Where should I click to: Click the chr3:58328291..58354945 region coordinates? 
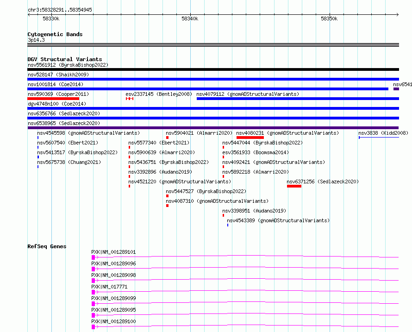pos(60,10)
